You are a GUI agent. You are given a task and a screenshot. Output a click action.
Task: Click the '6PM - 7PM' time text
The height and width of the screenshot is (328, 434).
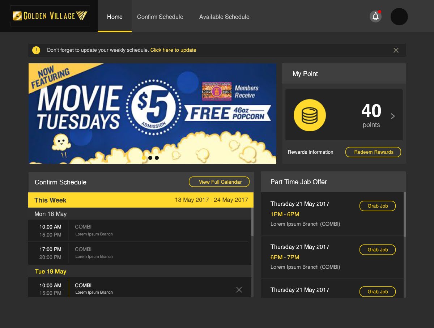point(285,257)
